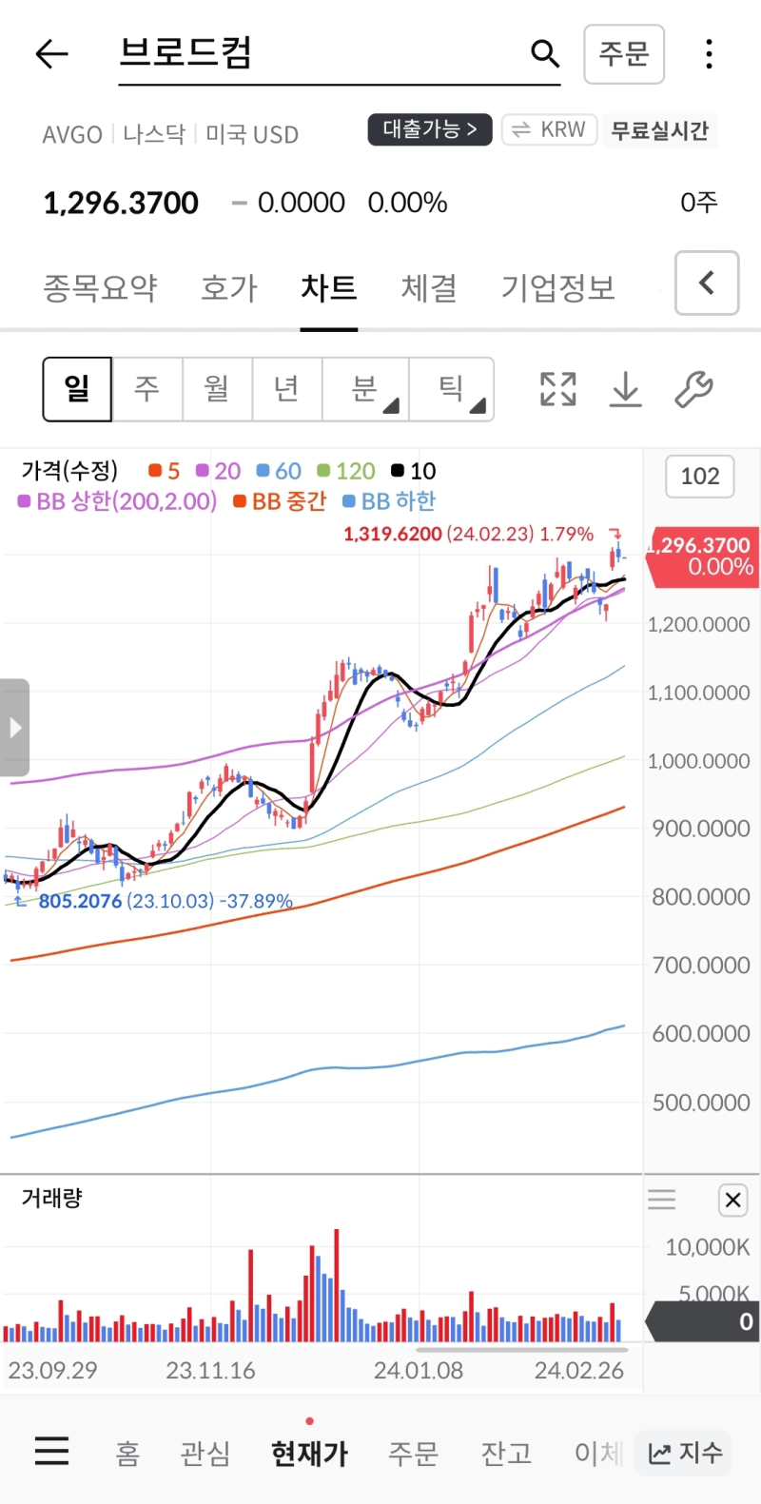Viewport: 761px width, 1504px height.
Task: Open volume panel hamburger menu icon
Action: 662,1200
